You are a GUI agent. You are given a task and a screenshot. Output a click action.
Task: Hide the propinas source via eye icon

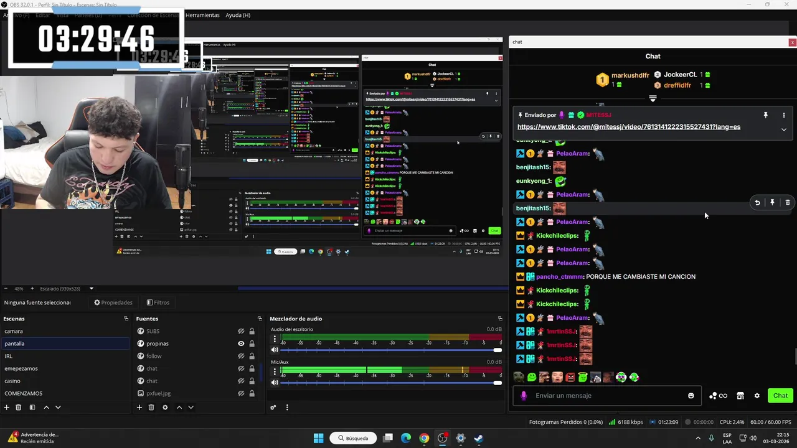(241, 343)
